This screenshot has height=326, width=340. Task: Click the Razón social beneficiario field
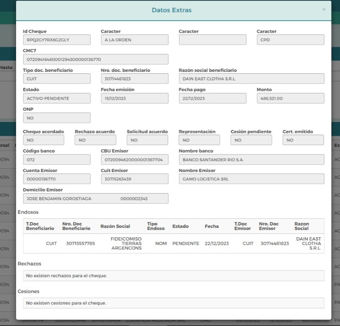[252, 79]
